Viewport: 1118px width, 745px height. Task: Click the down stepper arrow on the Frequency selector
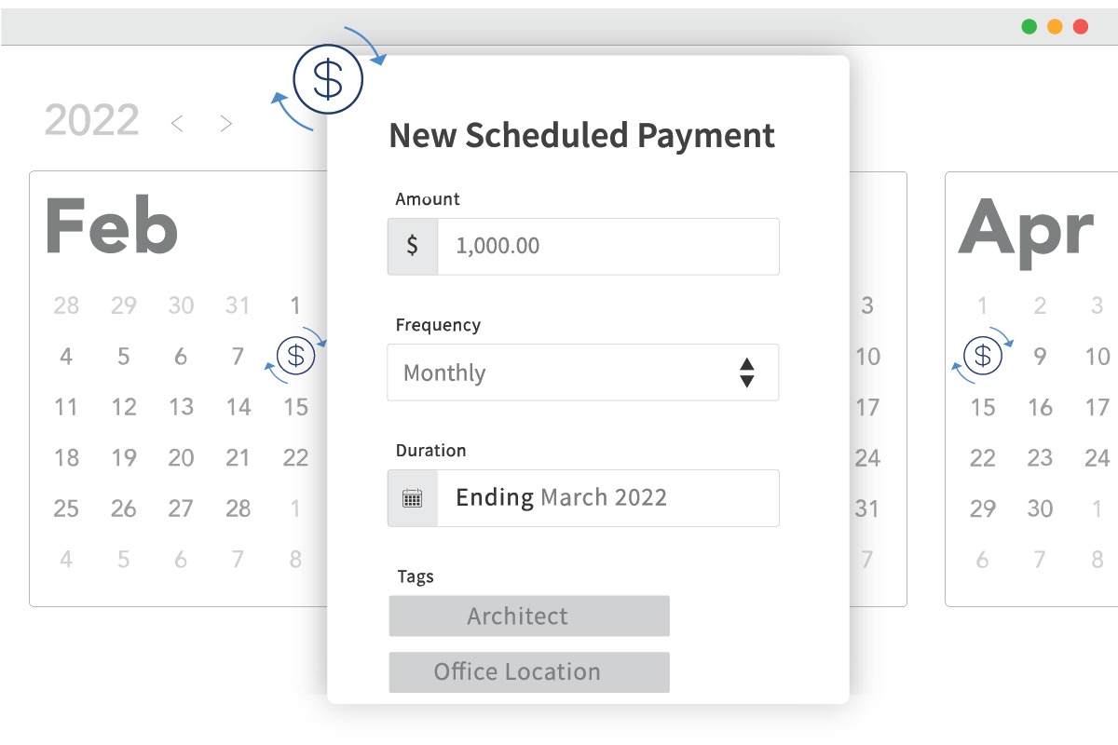(748, 380)
